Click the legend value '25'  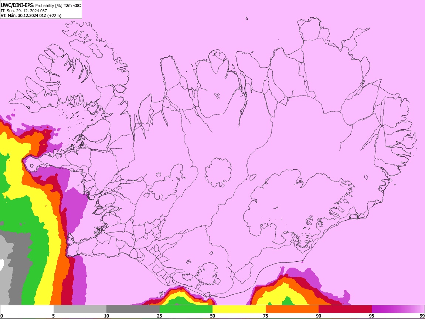[x=160, y=316]
